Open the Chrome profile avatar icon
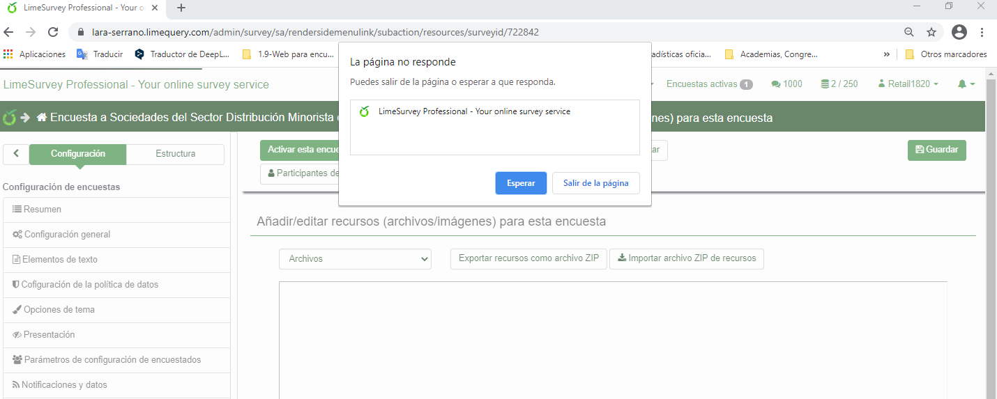Image resolution: width=997 pixels, height=399 pixels. click(x=959, y=32)
